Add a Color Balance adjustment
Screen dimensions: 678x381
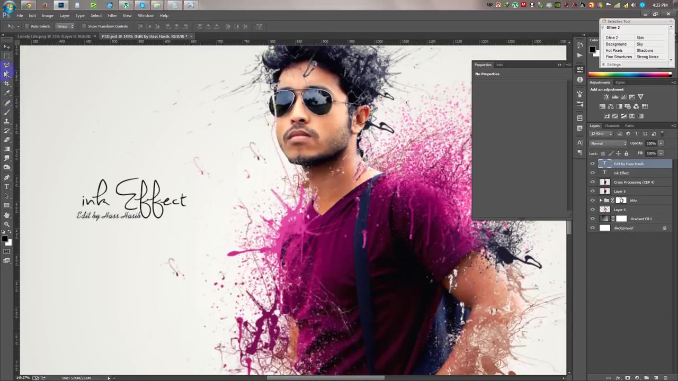click(611, 106)
